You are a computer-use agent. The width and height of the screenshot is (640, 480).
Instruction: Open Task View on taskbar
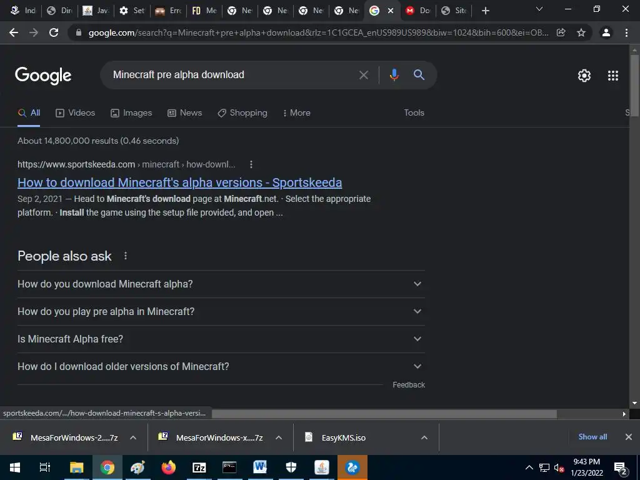click(x=45, y=467)
